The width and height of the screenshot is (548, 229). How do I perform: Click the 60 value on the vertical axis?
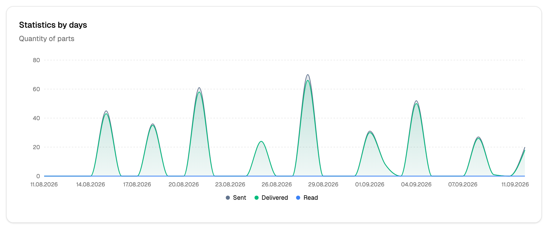[36, 89]
